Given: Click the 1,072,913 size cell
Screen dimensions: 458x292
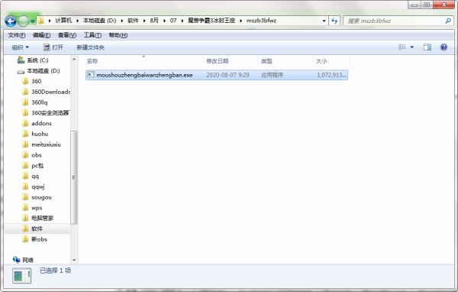Looking at the screenshot, I should click(x=331, y=75).
